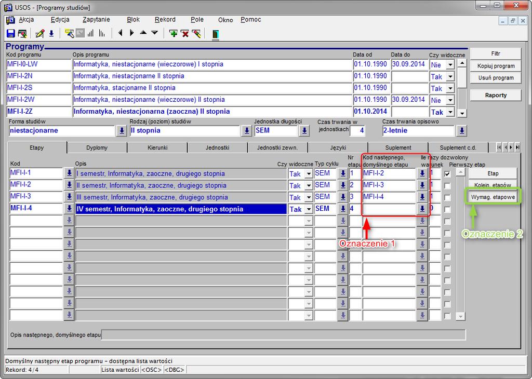Open value list for stage code MFI-I-1

pos(69,173)
